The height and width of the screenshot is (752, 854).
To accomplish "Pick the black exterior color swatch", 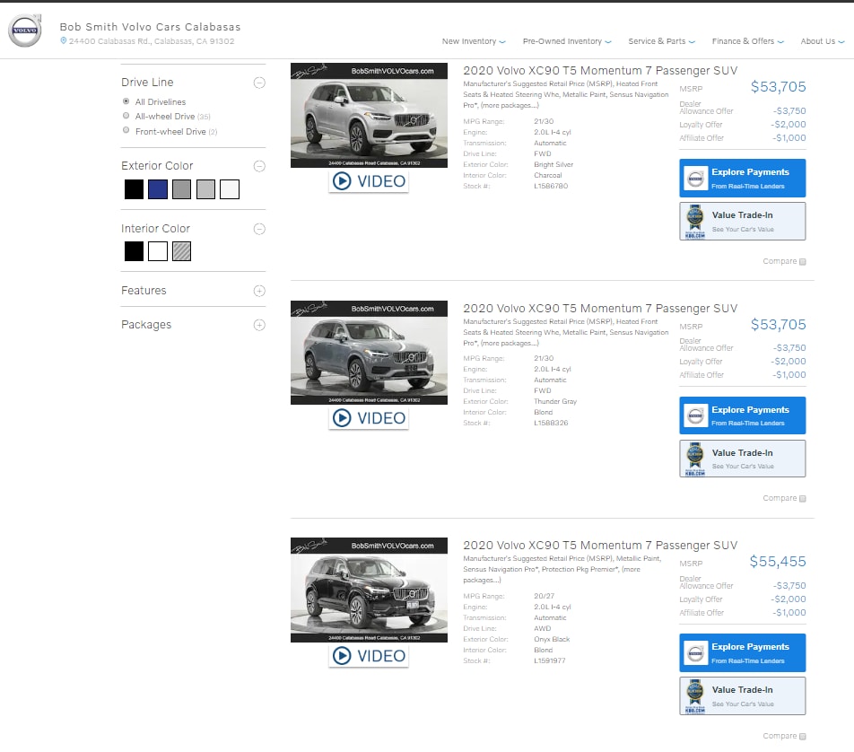I will click(x=134, y=189).
